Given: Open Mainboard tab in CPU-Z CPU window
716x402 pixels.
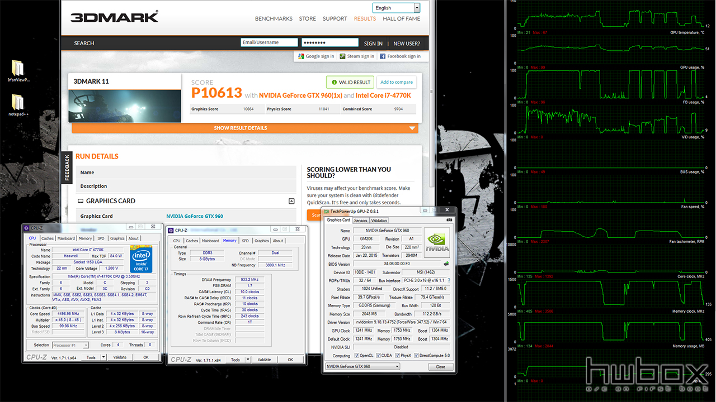Looking at the screenshot, I should [66, 238].
